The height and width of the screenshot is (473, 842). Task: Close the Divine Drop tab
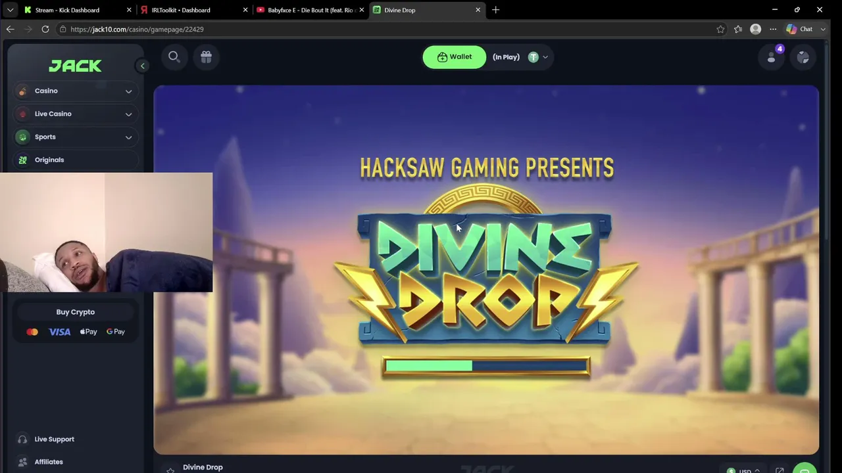[x=478, y=10]
